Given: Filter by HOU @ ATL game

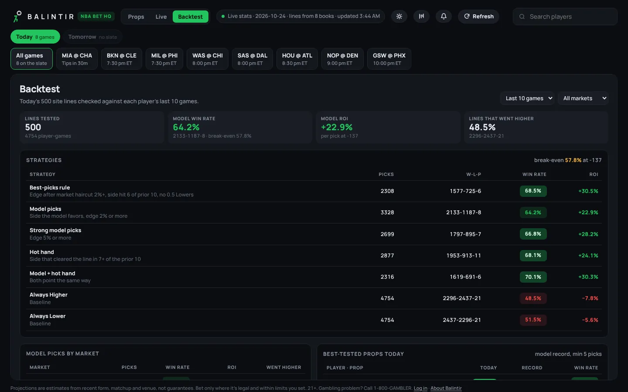Looking at the screenshot, I should coord(297,59).
